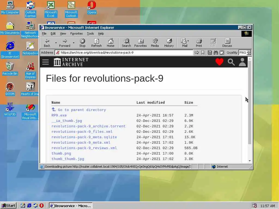Print the current page
Viewport: 279px width, 209px height.
[199, 43]
